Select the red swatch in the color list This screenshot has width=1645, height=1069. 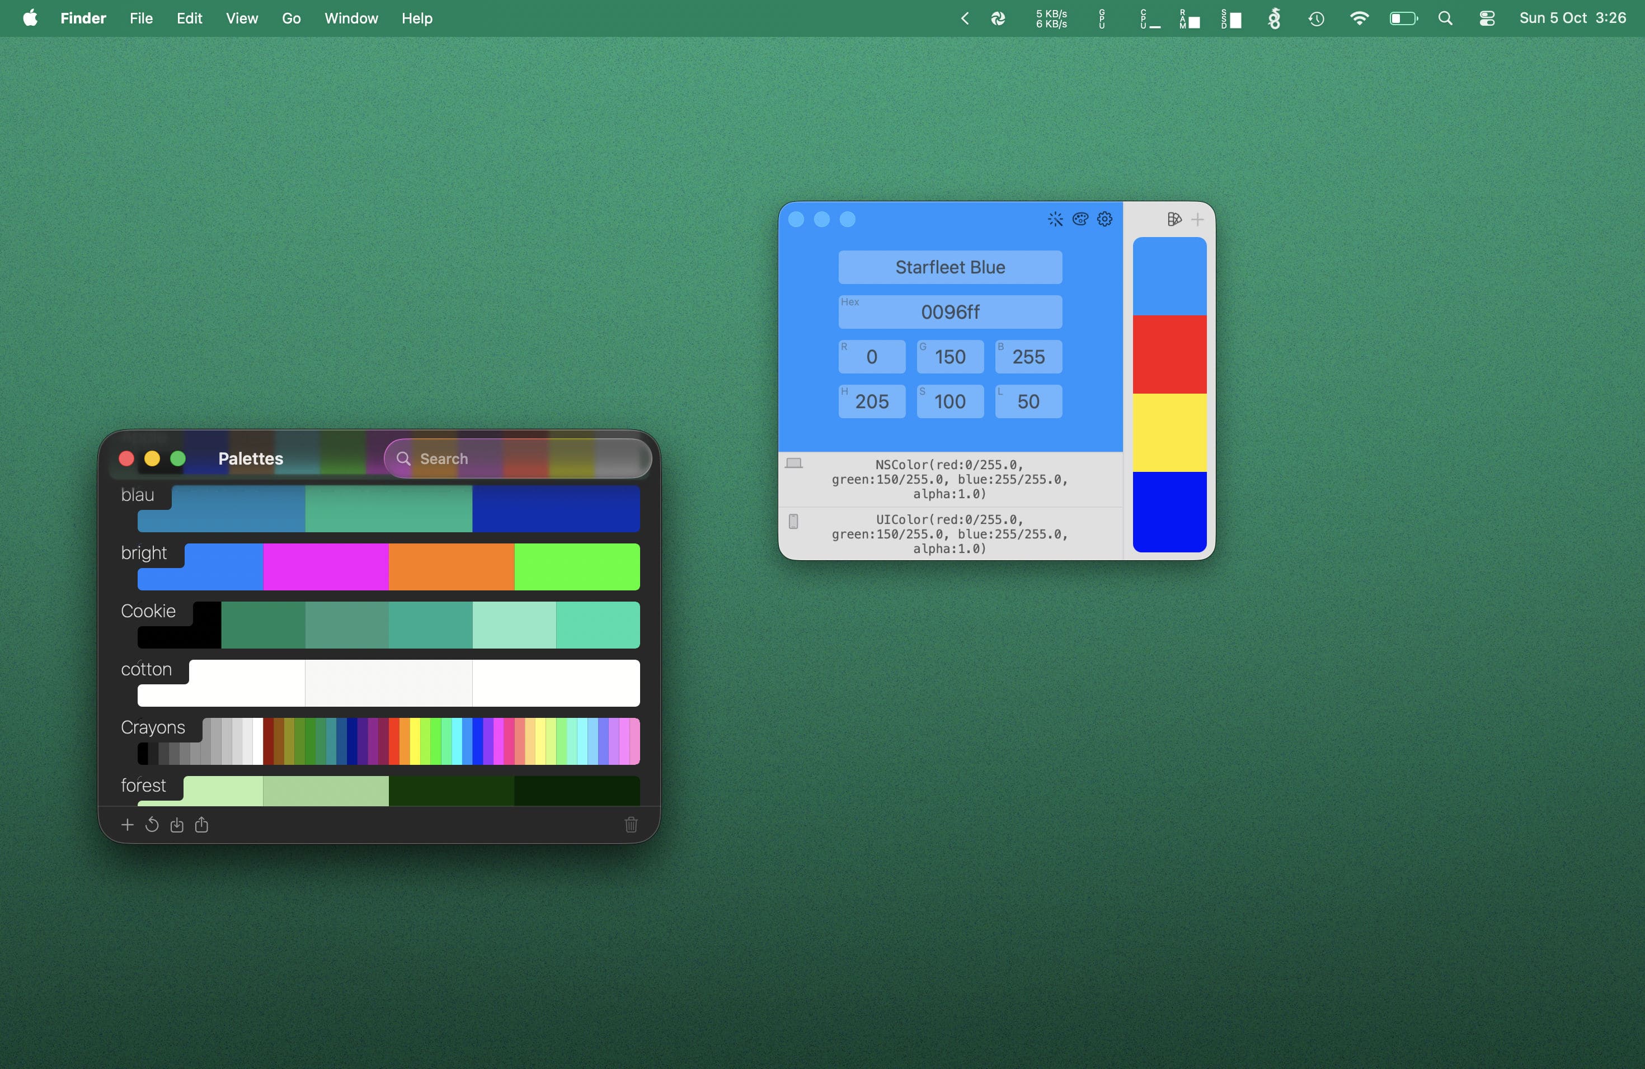(1169, 354)
